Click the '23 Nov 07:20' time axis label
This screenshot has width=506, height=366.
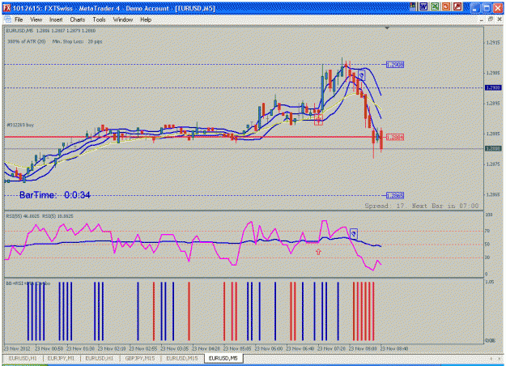331,348
